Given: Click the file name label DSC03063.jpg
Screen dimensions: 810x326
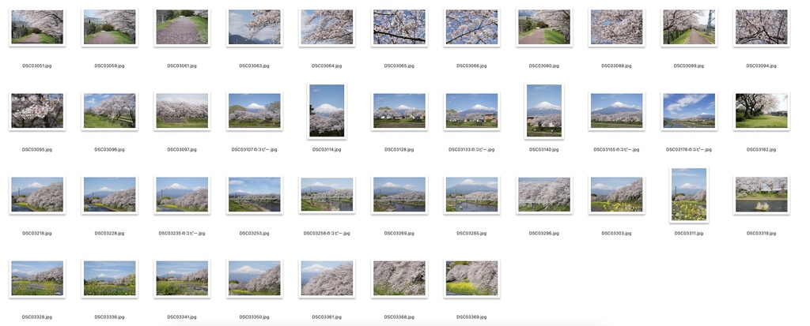Looking at the screenshot, I should [x=254, y=66].
